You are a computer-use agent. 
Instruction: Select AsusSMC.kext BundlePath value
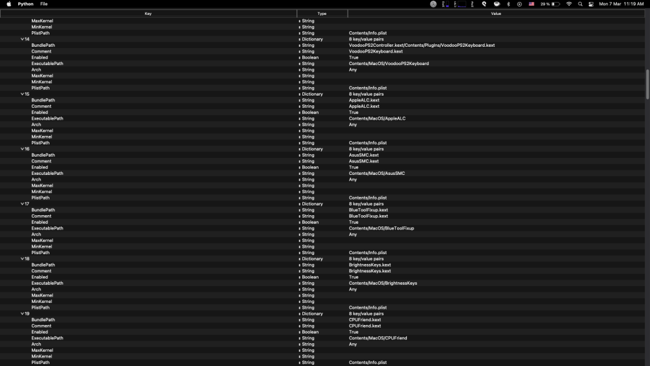pyautogui.click(x=363, y=155)
